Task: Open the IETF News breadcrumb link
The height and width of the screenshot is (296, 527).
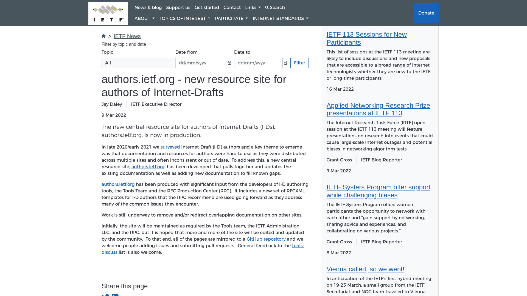Action: 127,36
